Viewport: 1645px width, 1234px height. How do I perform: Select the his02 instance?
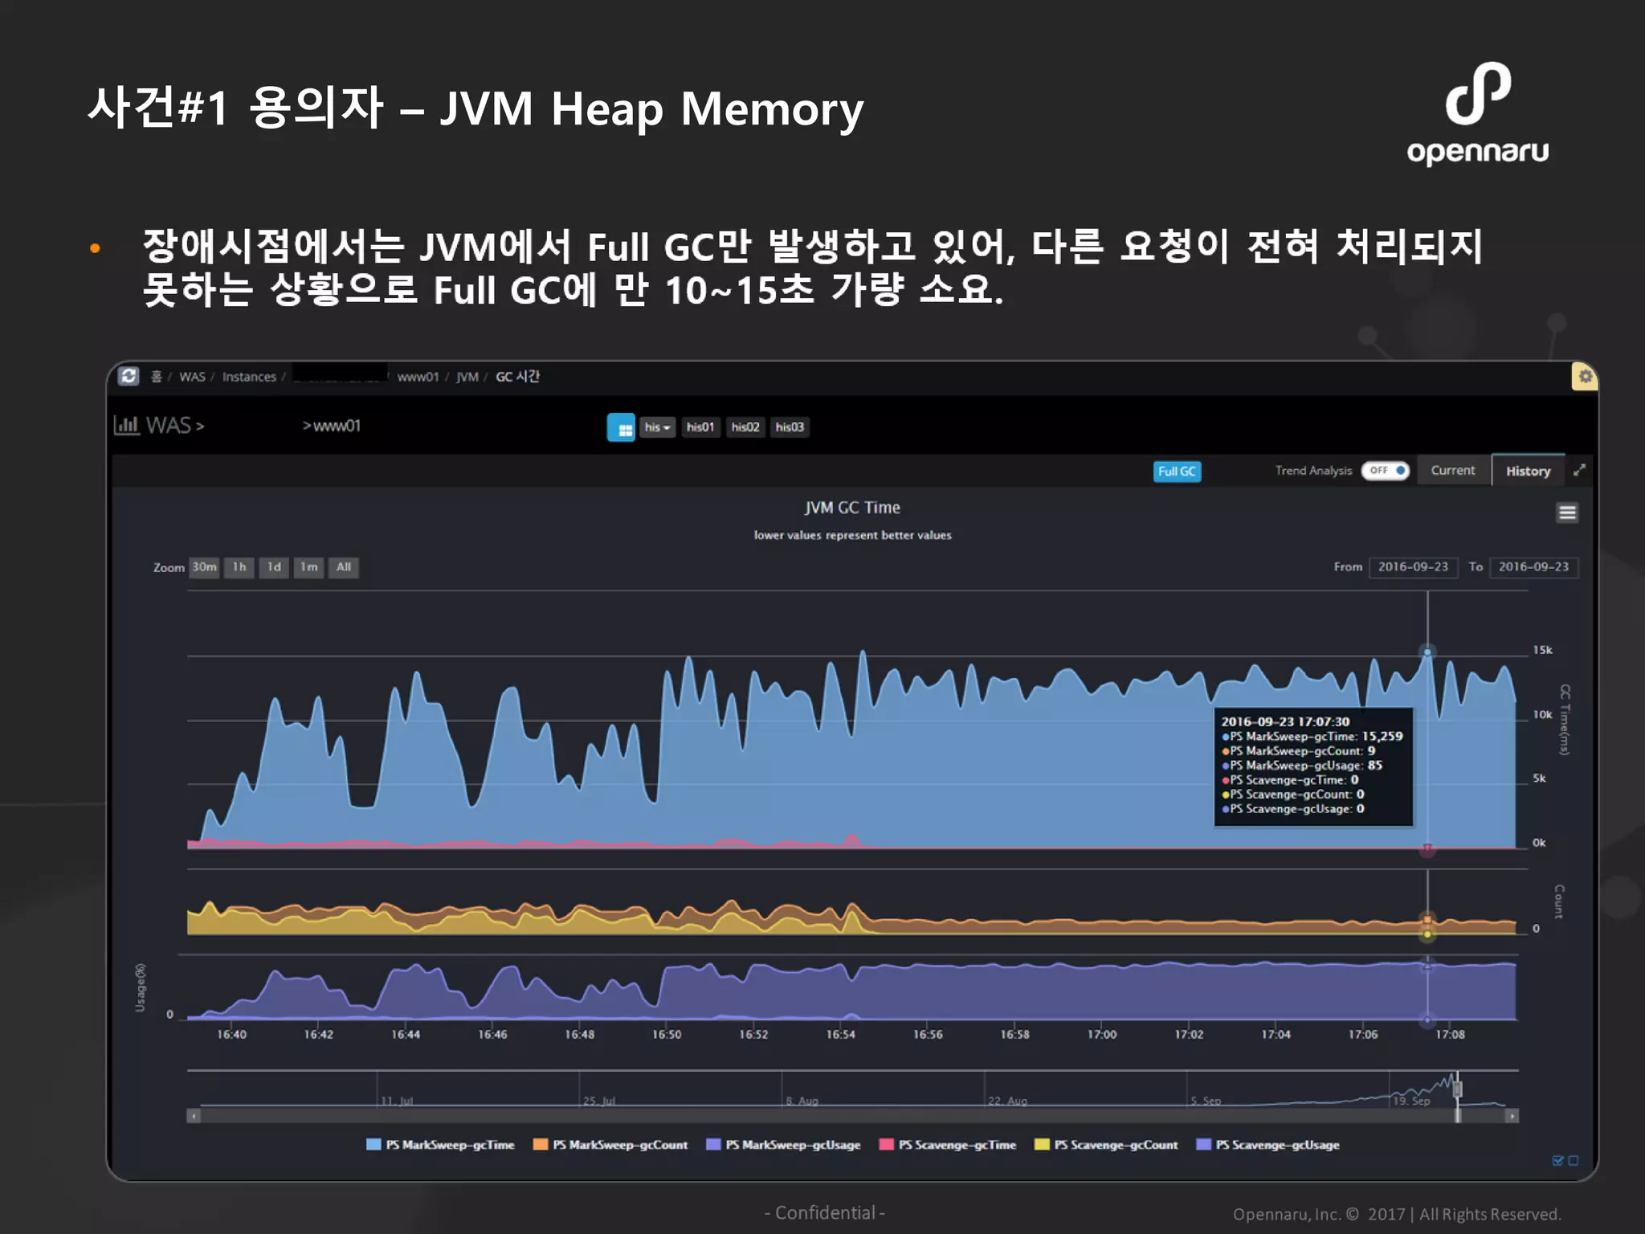click(745, 427)
